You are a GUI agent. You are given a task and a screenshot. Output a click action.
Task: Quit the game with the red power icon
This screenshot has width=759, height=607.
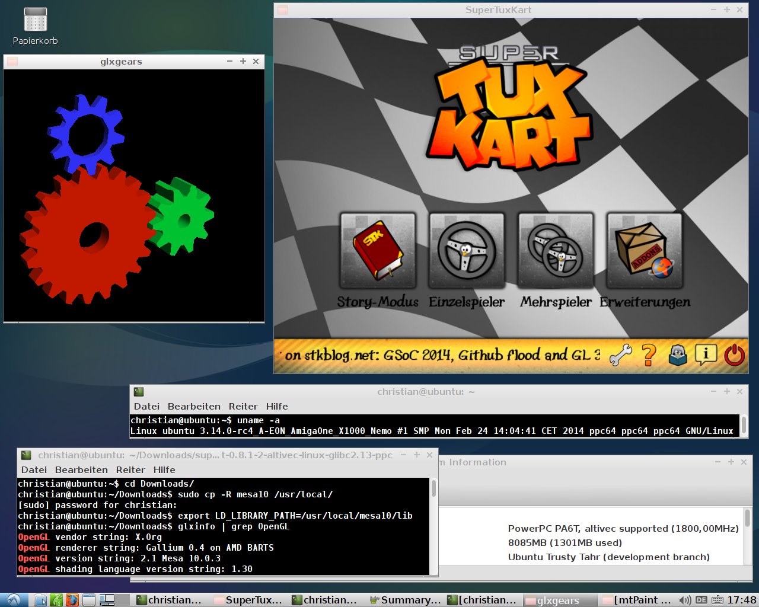click(x=734, y=355)
